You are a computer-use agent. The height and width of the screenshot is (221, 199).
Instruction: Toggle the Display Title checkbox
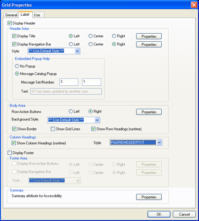[x=14, y=36]
